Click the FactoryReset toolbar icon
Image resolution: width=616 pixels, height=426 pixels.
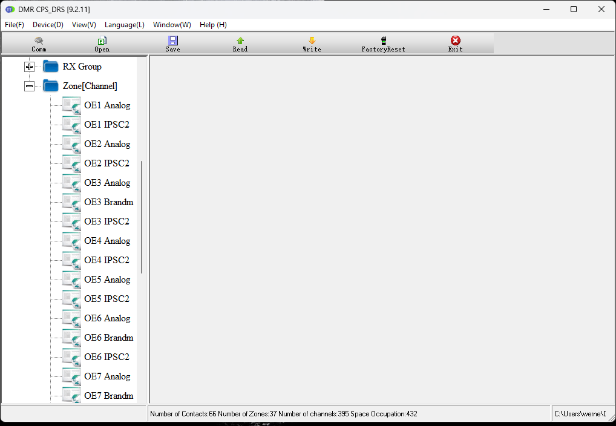383,41
